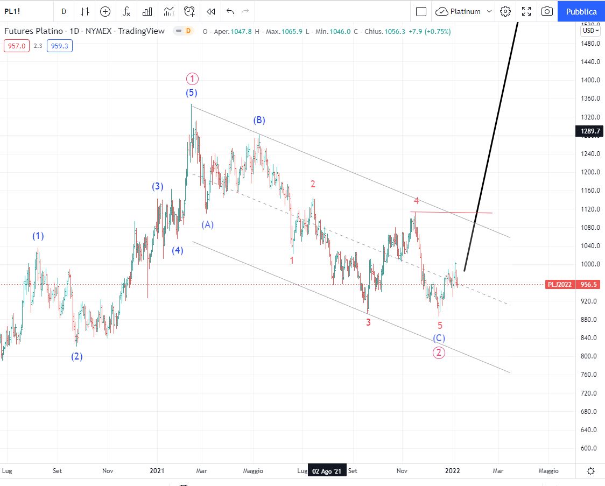Viewport: 605px width, 486px height.
Task: Click the blue 959.3 buy price button
Action: click(59, 46)
